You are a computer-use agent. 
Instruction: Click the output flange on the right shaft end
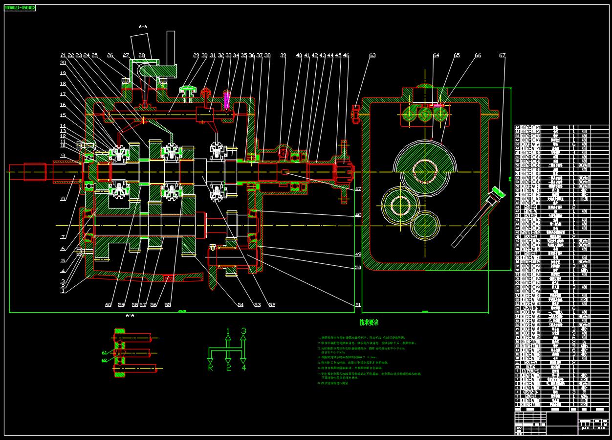343,172
